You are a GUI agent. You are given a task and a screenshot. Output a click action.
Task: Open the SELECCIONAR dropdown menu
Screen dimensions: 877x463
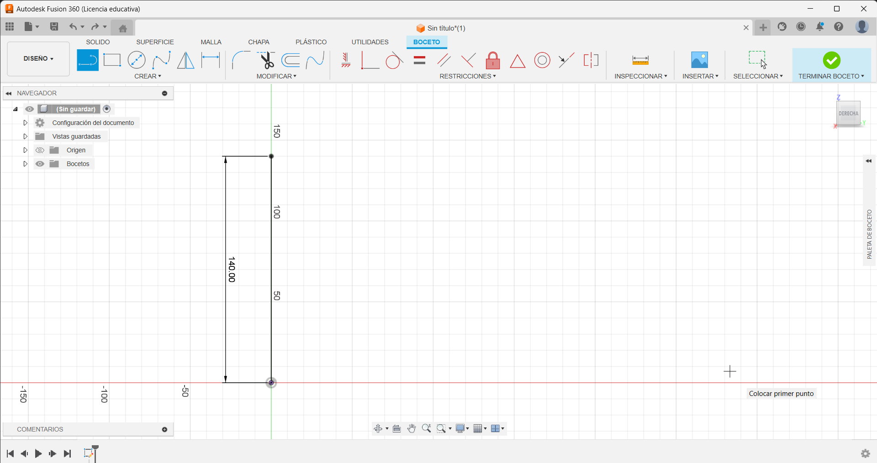coord(758,76)
